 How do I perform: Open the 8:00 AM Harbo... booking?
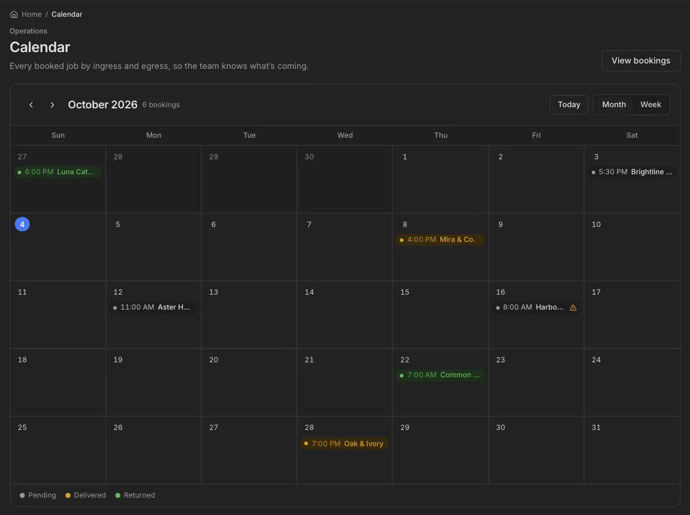(x=536, y=307)
